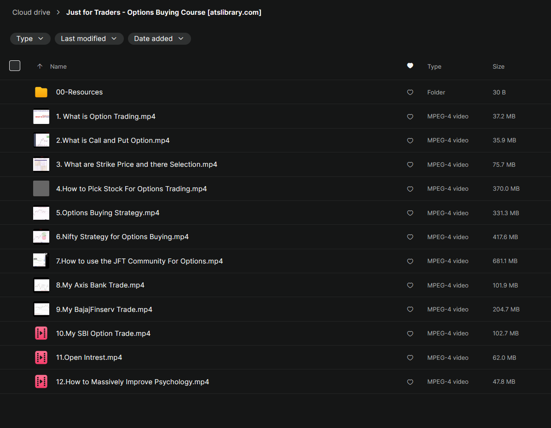The height and width of the screenshot is (428, 551).
Task: Toggle favorite heart for 5.Options Buying Strategy
Action: pyautogui.click(x=410, y=213)
